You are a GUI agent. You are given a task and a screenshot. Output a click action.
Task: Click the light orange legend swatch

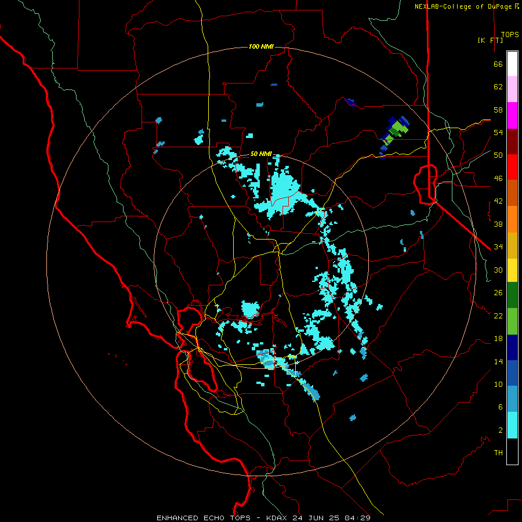(x=512, y=219)
